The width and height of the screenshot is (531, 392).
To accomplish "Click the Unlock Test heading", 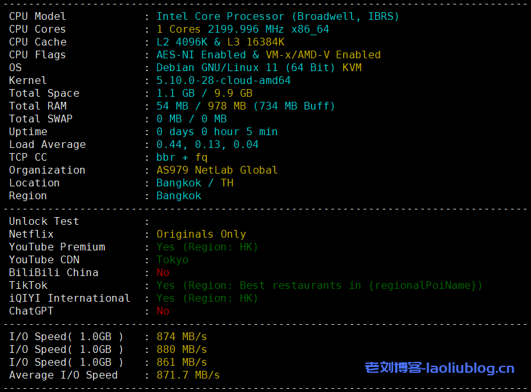I will [x=44, y=222].
